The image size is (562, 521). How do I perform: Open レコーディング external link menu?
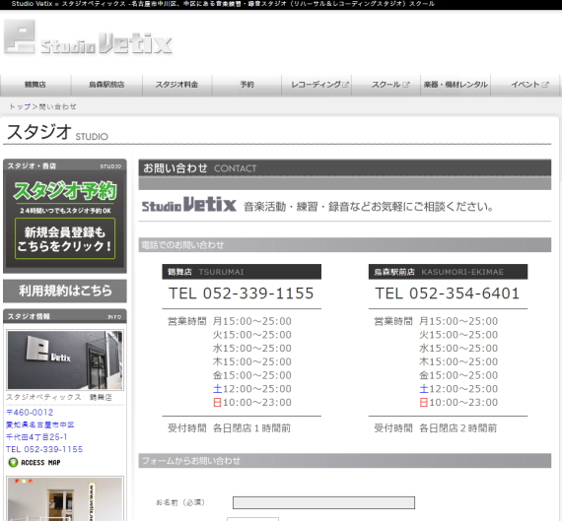coord(316,85)
